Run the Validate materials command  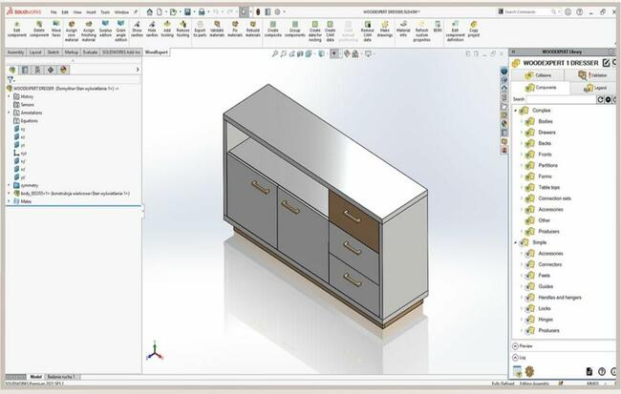217,30
